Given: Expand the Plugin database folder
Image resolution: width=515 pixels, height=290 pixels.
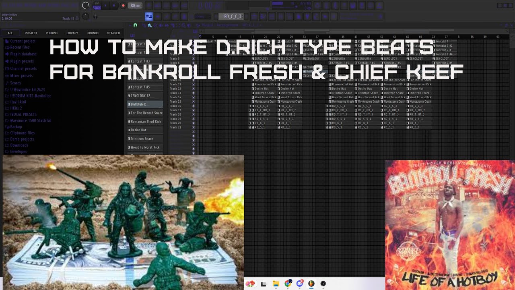Looking at the screenshot, I should point(21,54).
